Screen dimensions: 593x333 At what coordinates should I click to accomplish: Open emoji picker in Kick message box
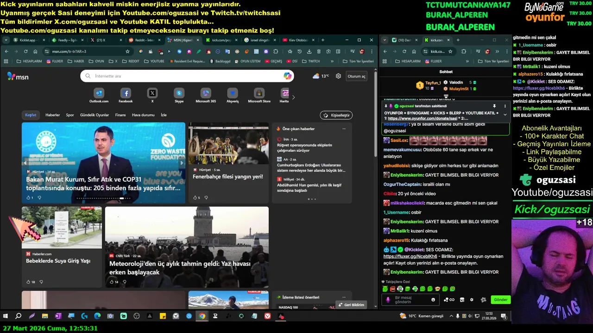[x=433, y=300]
